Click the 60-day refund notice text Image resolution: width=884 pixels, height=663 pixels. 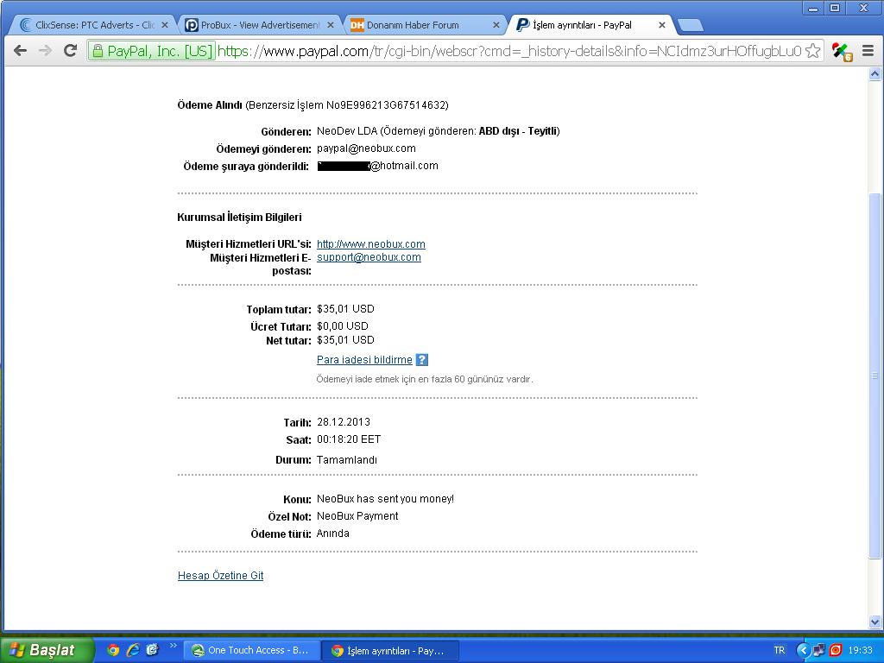[x=425, y=379]
